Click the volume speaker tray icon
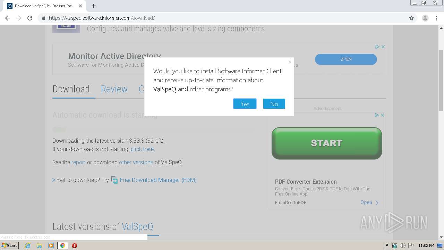The height and width of the screenshot is (250, 444). pos(403,245)
